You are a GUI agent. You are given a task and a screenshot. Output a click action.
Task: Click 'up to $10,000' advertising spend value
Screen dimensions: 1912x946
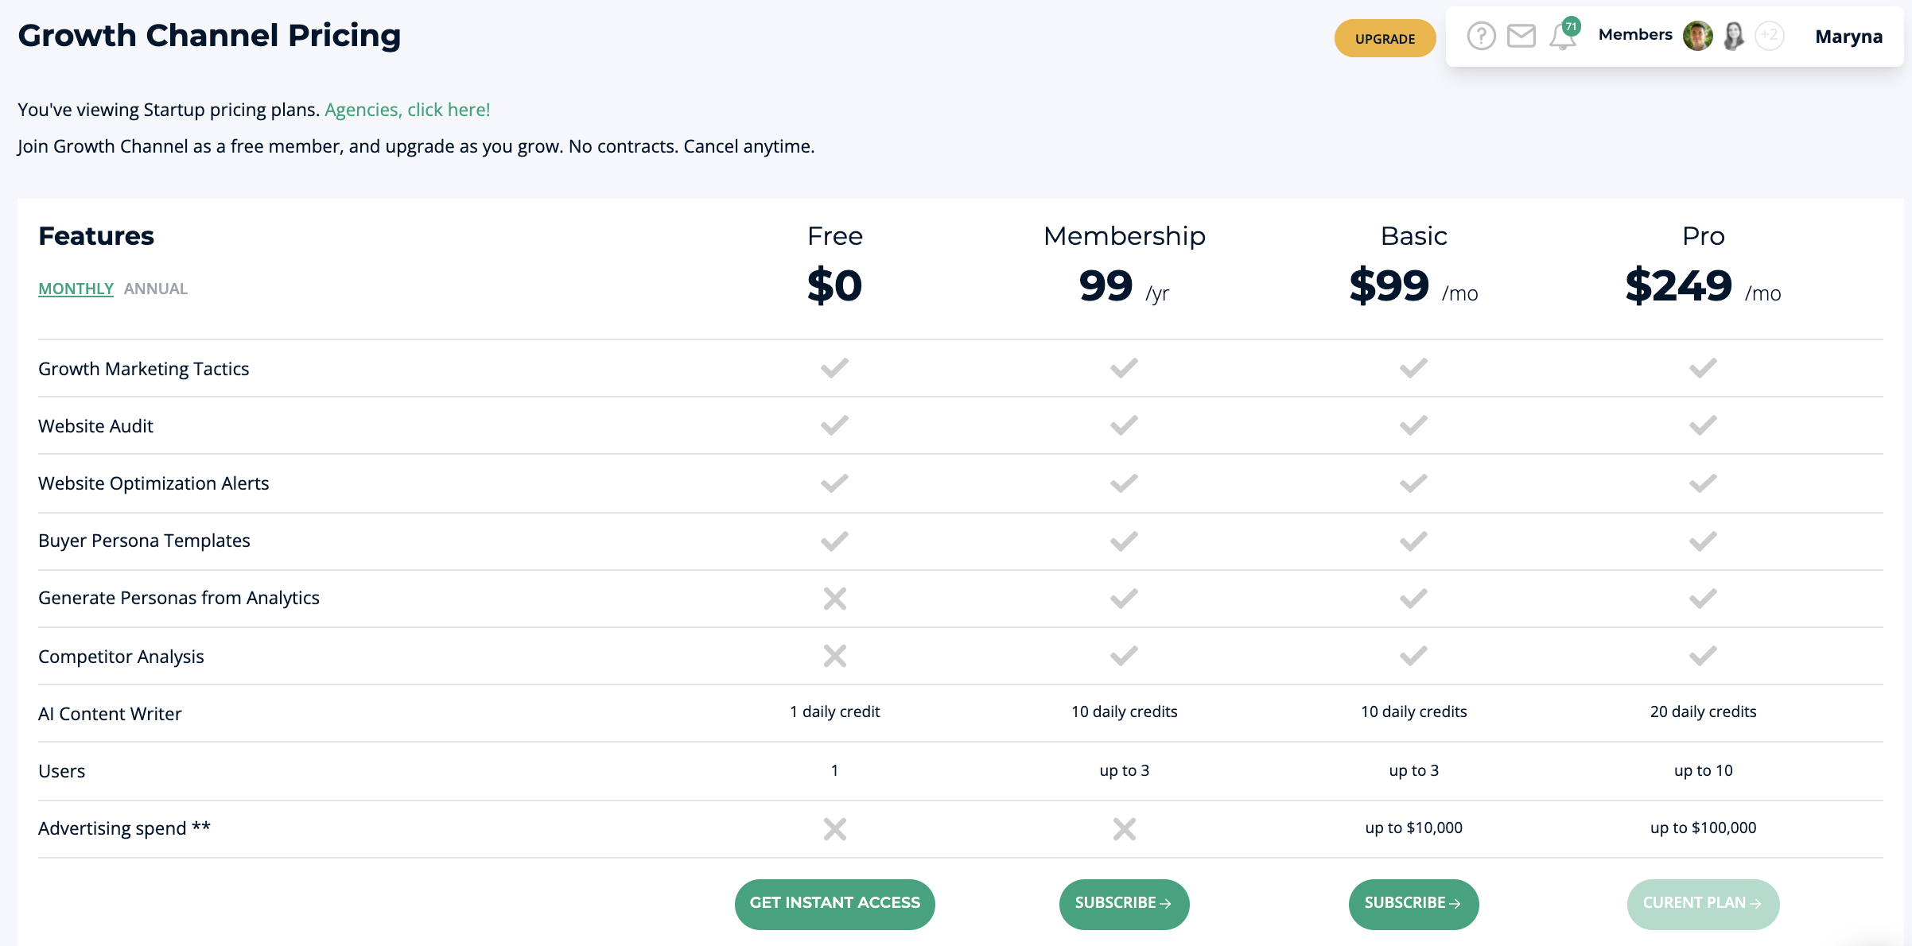coord(1413,828)
